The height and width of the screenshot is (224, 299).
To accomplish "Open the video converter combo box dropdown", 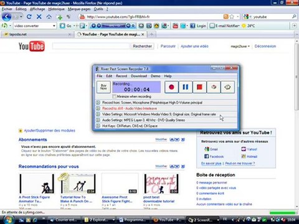I will (54, 26).
